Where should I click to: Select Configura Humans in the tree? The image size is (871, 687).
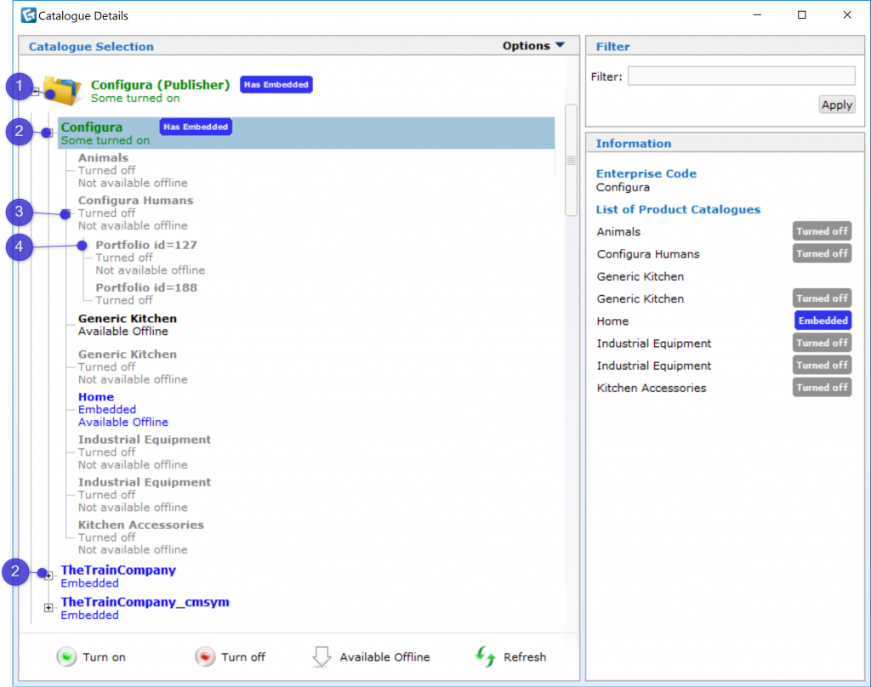pyautogui.click(x=135, y=213)
